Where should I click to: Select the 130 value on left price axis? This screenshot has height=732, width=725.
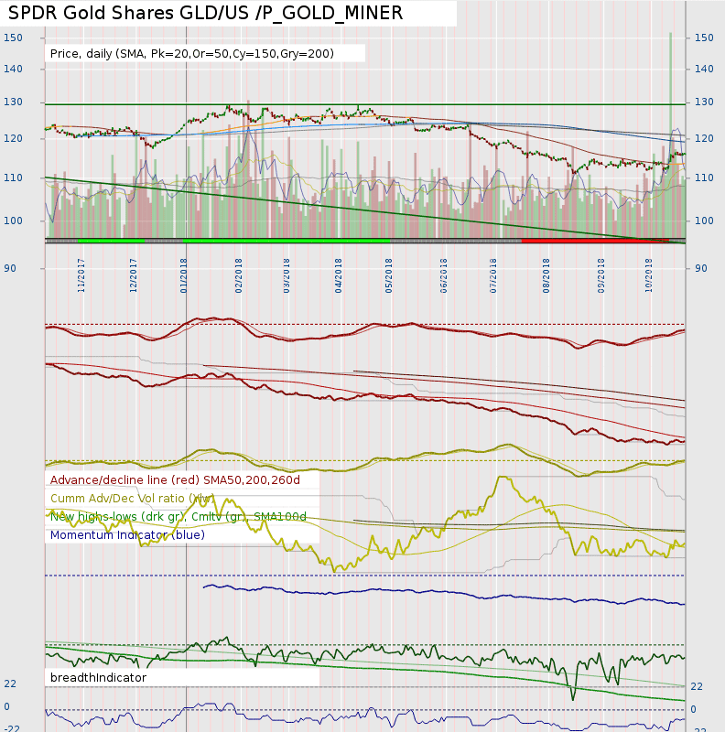(x=13, y=102)
